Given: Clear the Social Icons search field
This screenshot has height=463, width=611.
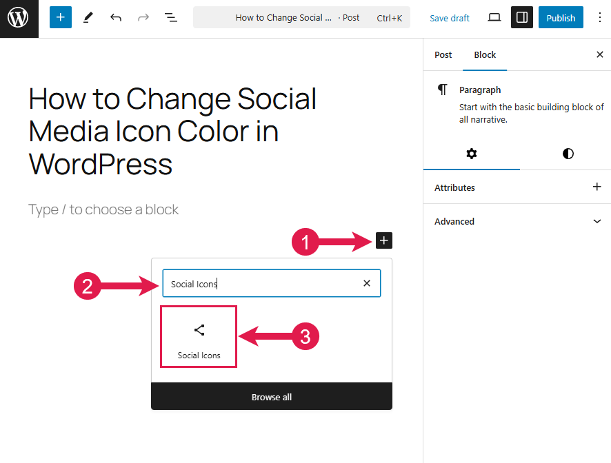Looking at the screenshot, I should pyautogui.click(x=367, y=283).
